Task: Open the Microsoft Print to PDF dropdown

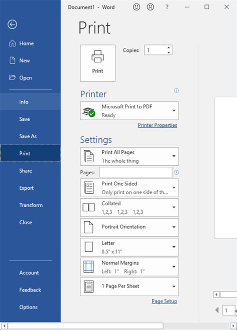Action: pyautogui.click(x=129, y=111)
